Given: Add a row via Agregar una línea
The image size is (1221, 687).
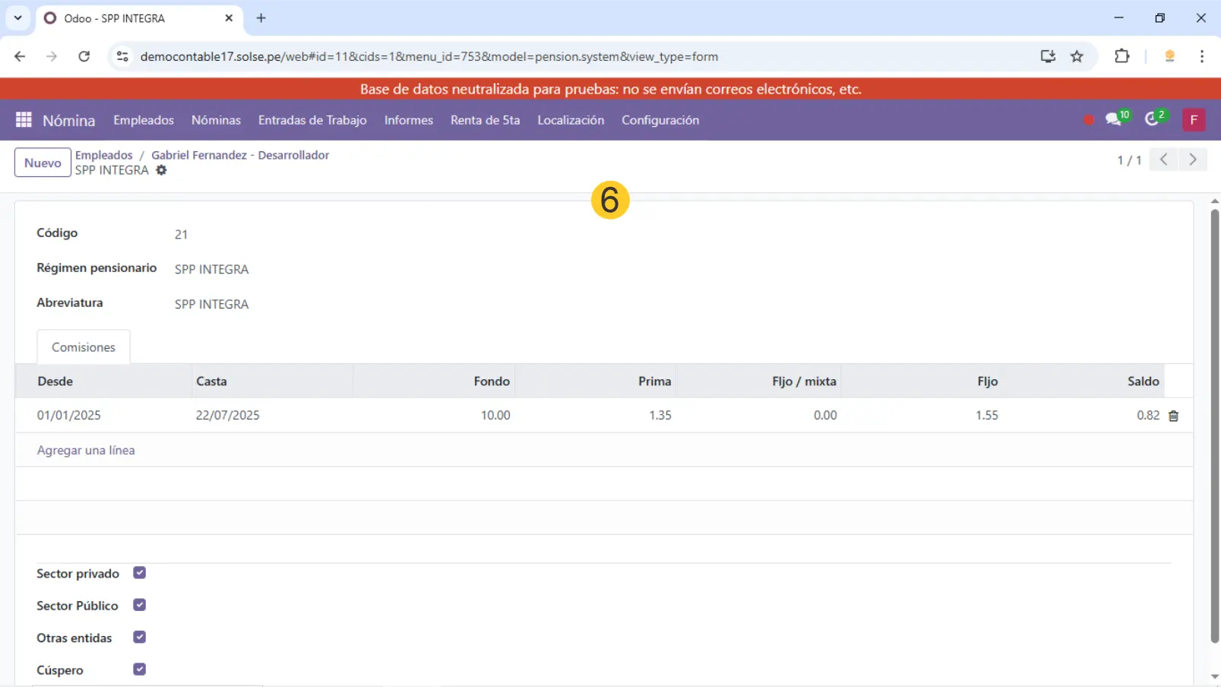Looking at the screenshot, I should (86, 450).
